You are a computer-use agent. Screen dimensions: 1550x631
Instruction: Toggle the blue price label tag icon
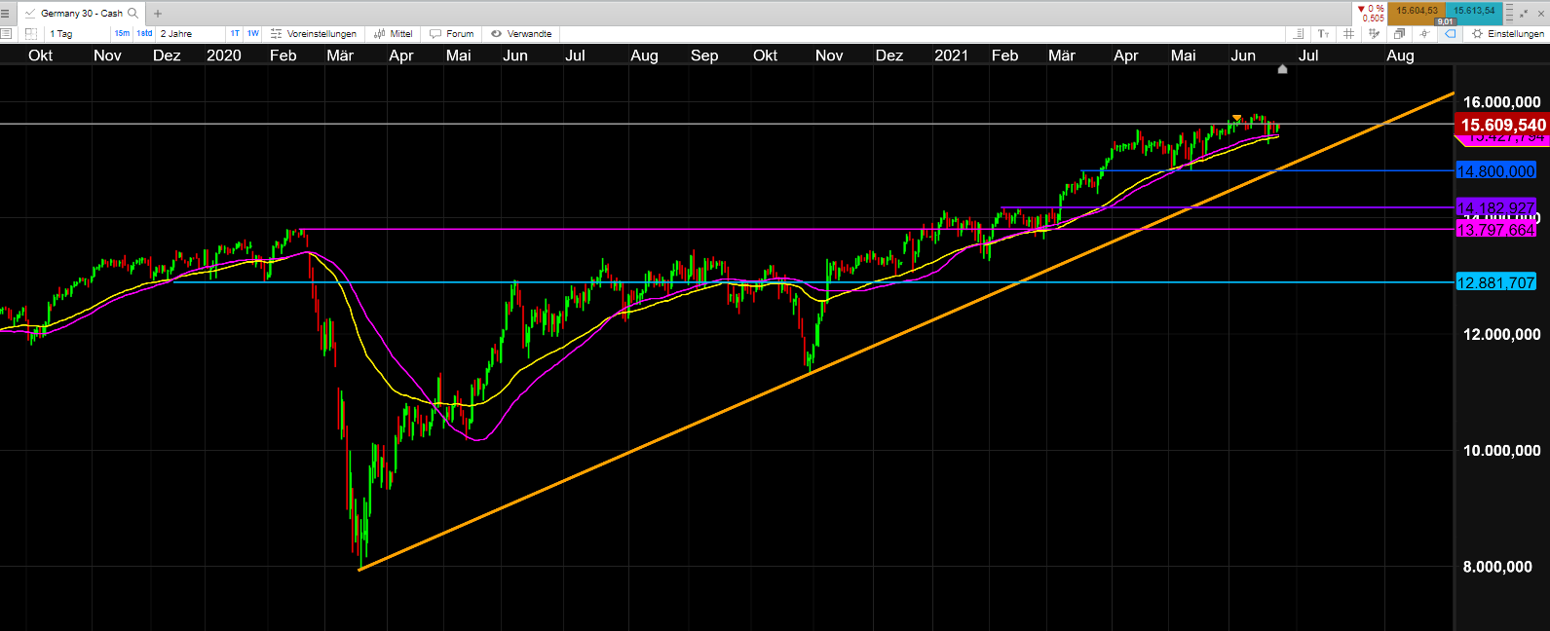1450,34
